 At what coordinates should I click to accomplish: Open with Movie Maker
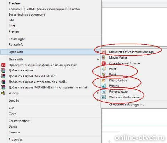[x=118, y=58]
